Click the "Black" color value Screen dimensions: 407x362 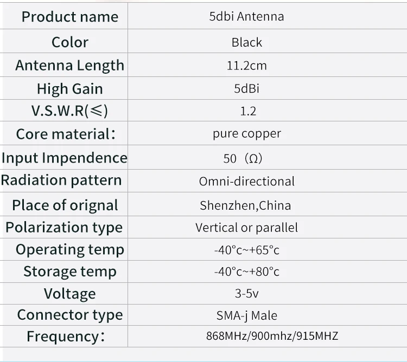247,42
